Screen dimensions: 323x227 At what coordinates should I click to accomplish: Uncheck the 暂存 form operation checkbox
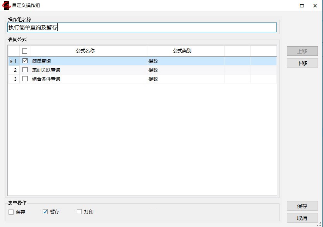click(45, 212)
